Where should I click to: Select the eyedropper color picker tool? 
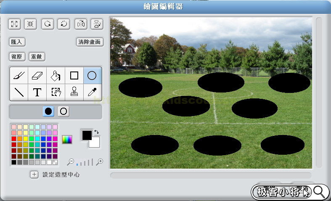(x=92, y=92)
